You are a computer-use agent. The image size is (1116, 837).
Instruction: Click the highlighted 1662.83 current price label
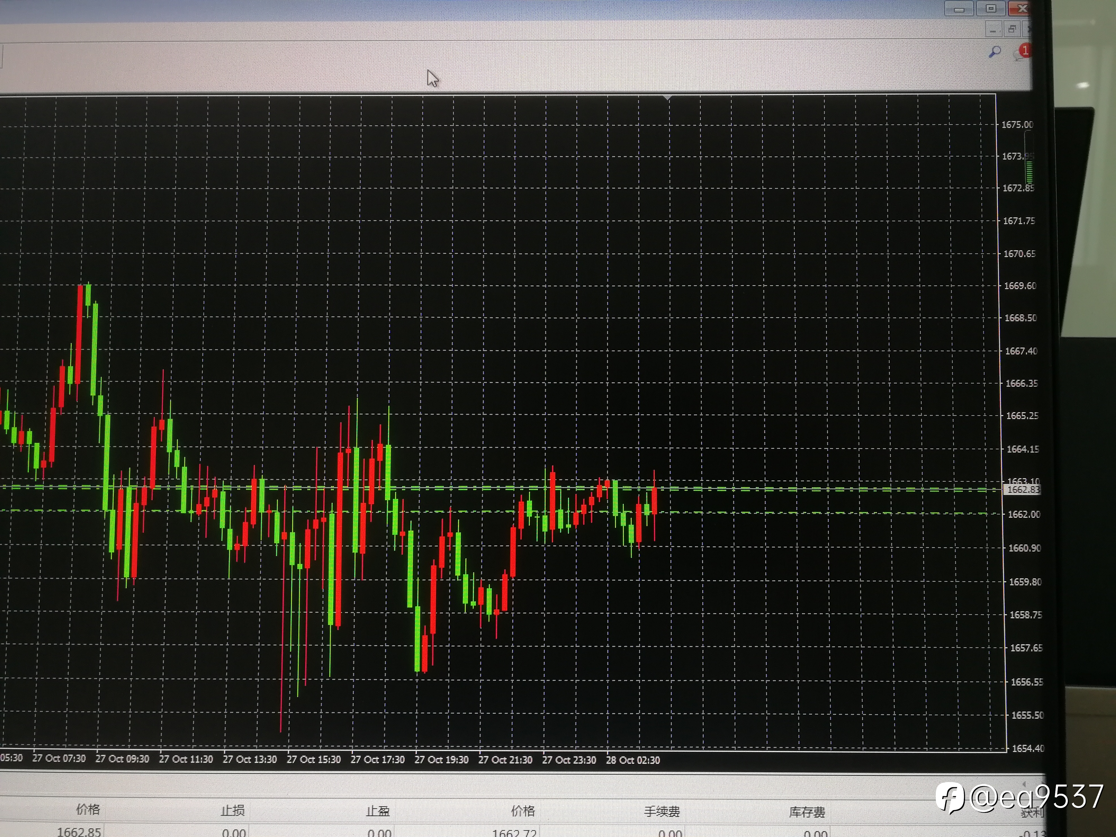point(1022,490)
